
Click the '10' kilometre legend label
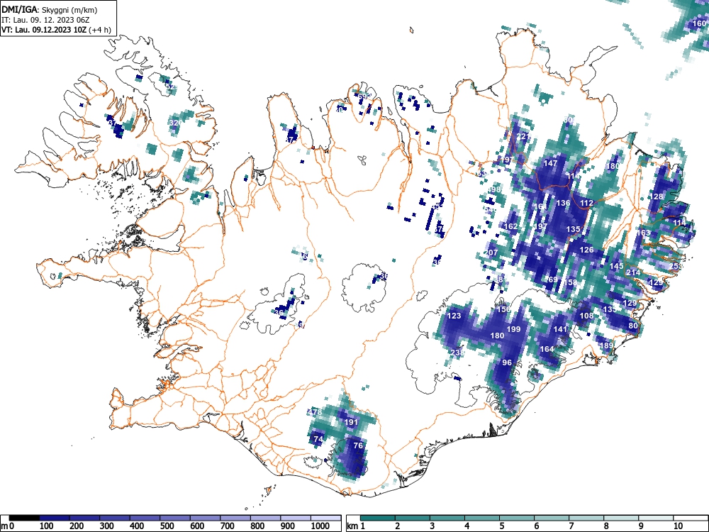click(678, 526)
